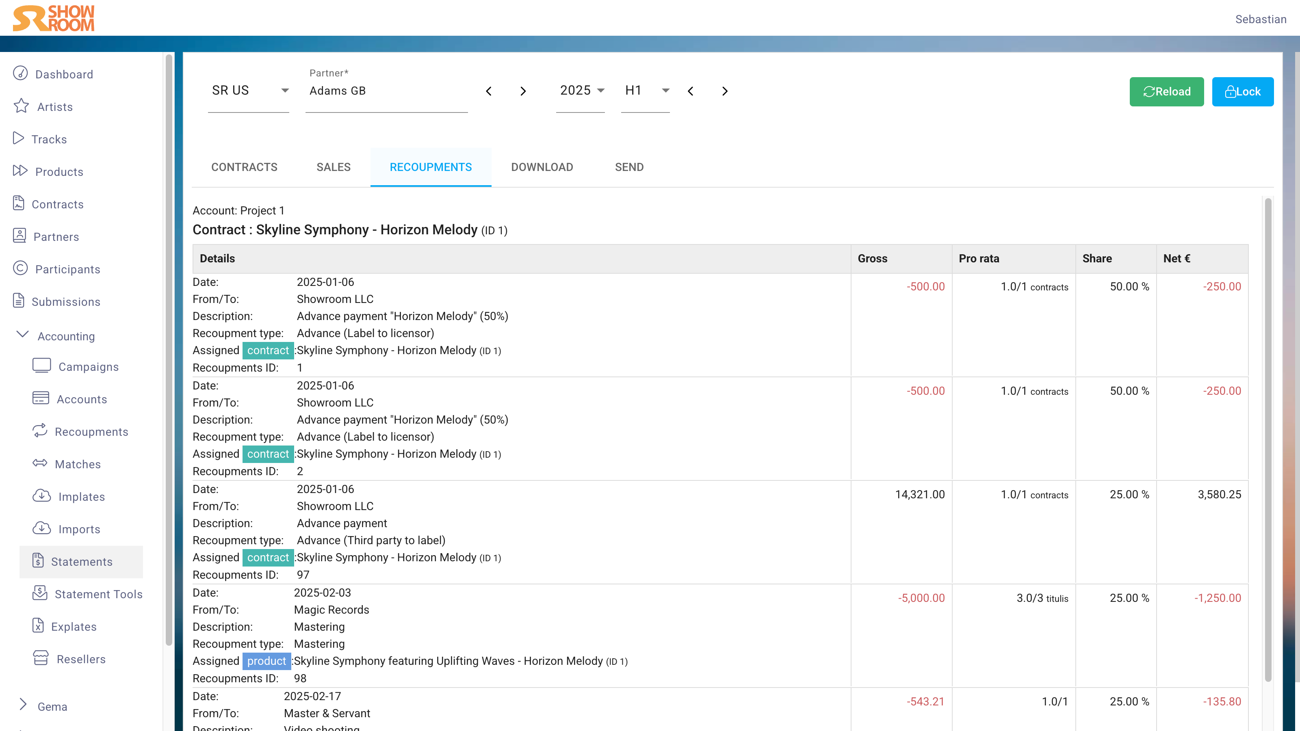The width and height of the screenshot is (1300, 731).
Task: Switch to the DOWNLOAD tab
Action: click(542, 167)
